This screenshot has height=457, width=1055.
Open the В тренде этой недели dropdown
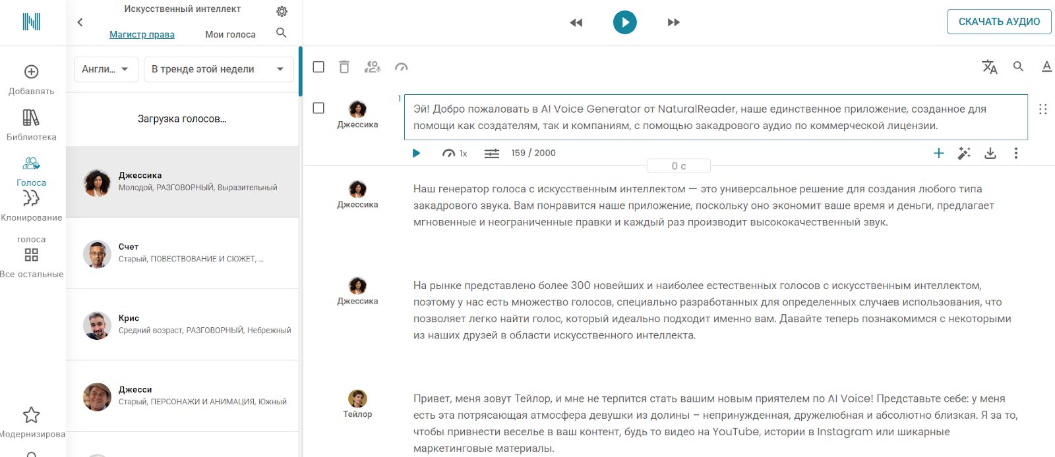(x=219, y=69)
